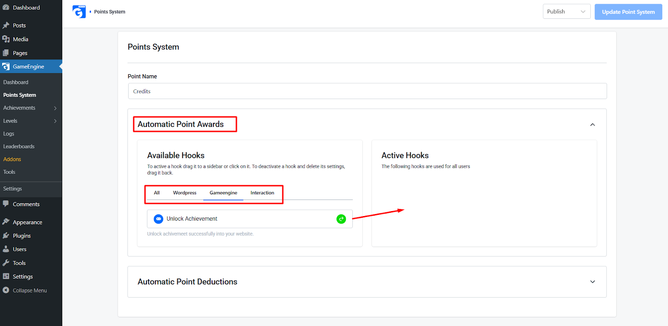668x326 pixels.
Task: Click the WordPress Settings sliders icon
Action: pyautogui.click(x=6, y=276)
